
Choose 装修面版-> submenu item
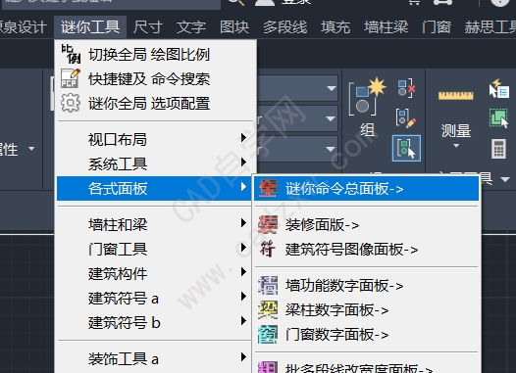[x=366, y=225]
